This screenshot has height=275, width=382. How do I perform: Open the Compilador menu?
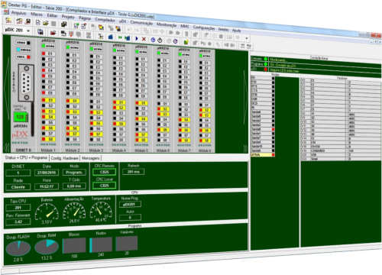point(105,20)
